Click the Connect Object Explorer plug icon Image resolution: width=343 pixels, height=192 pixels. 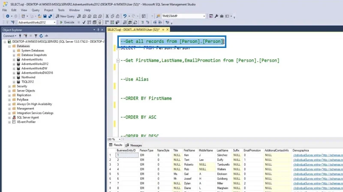[20, 36]
